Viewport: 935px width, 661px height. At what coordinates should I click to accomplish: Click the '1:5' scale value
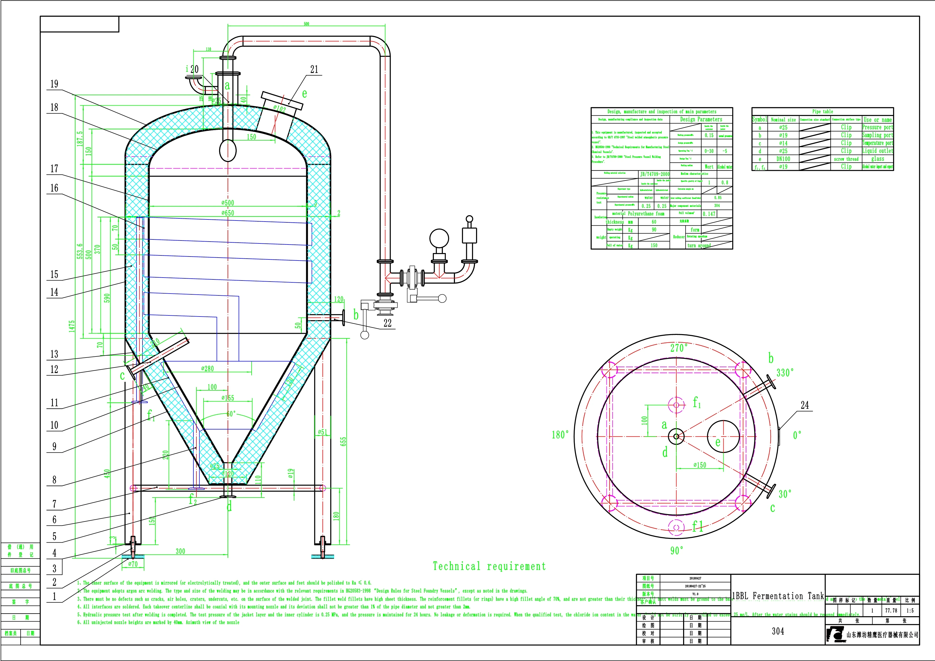[x=910, y=611]
